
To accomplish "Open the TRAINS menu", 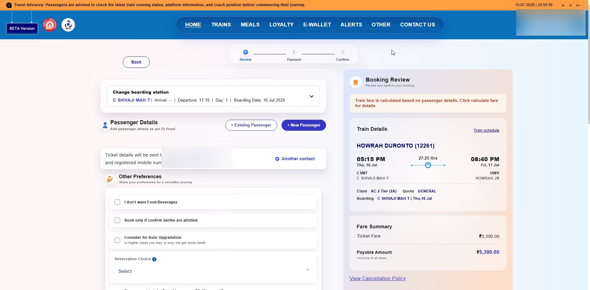I will [221, 25].
